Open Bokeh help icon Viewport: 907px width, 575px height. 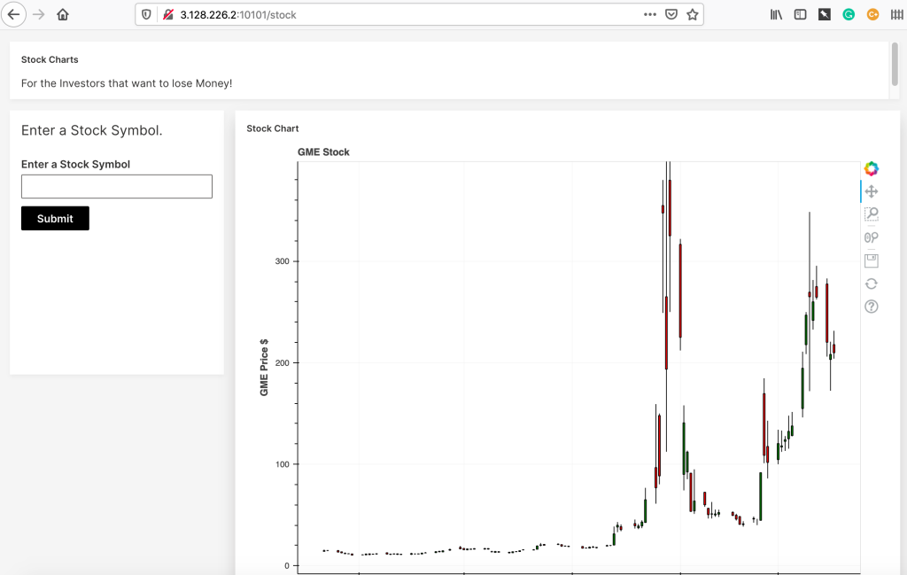pos(871,307)
